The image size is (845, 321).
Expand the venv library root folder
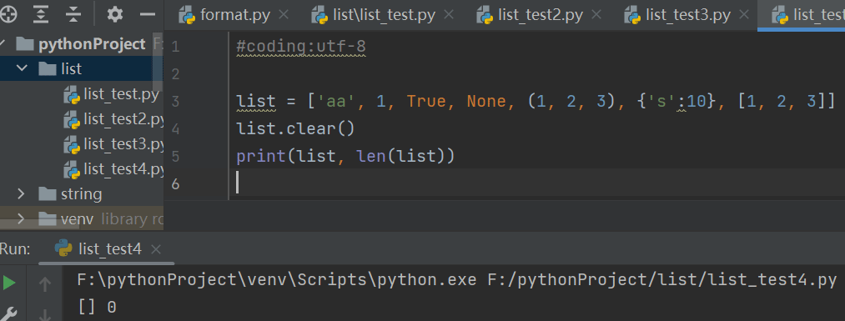point(21,218)
